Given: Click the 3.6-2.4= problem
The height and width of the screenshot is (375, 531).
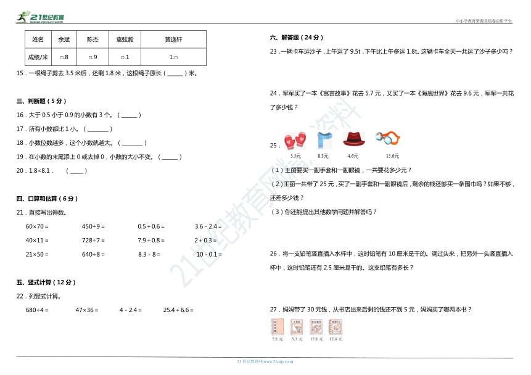Looking at the screenshot, I should coord(208,226).
